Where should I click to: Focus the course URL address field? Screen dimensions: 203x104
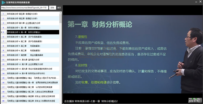(24, 8)
